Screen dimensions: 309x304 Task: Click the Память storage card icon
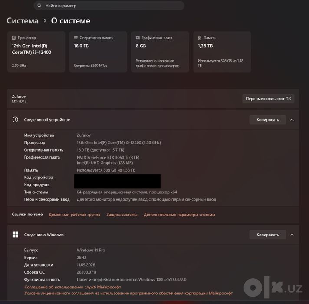point(200,38)
